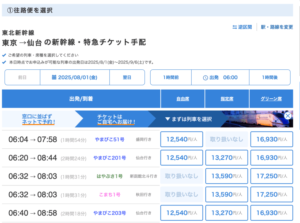Go to previous day with 前日

(x=22, y=78)
